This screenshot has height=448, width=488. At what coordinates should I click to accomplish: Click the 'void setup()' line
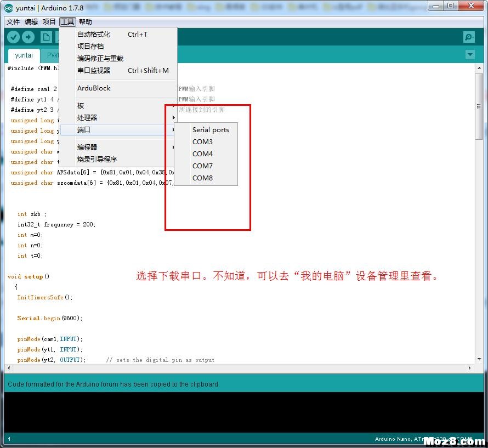(29, 276)
